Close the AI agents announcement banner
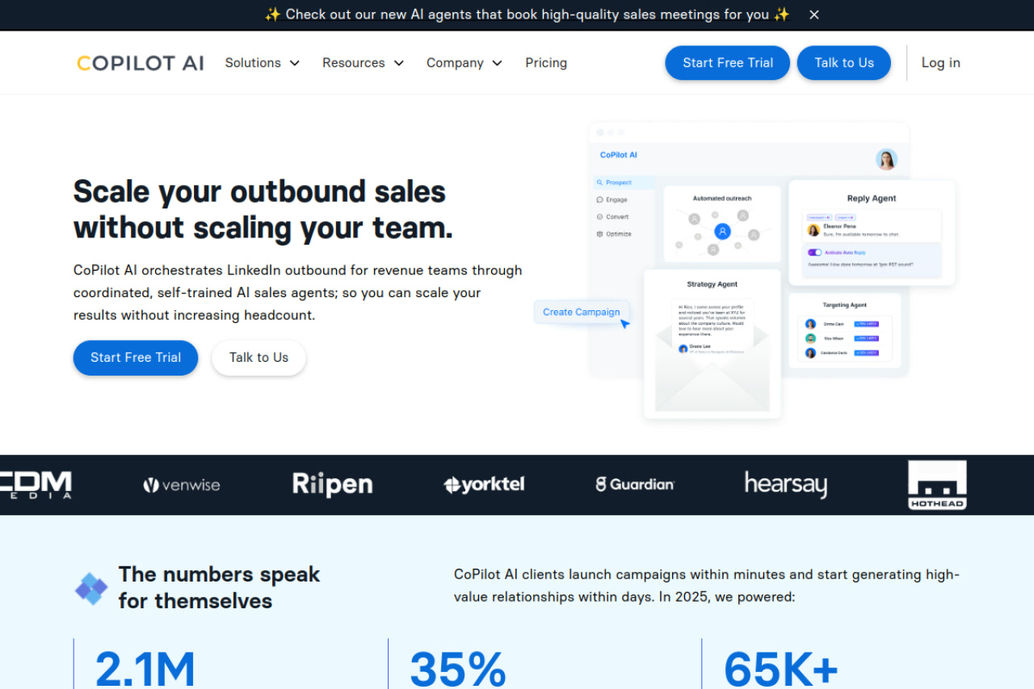 click(814, 15)
